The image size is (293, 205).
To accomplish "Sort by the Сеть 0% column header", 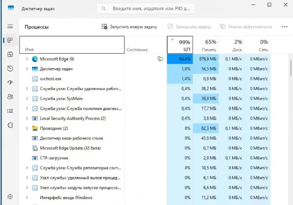I will (x=257, y=45).
